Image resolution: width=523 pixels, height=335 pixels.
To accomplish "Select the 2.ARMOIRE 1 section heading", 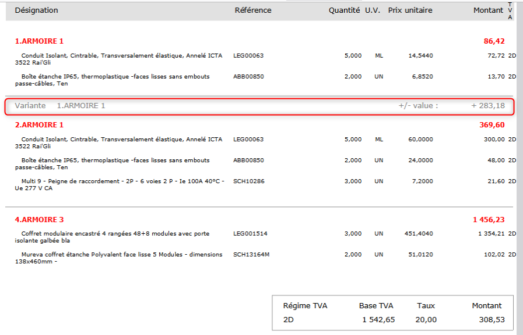I will point(39,124).
